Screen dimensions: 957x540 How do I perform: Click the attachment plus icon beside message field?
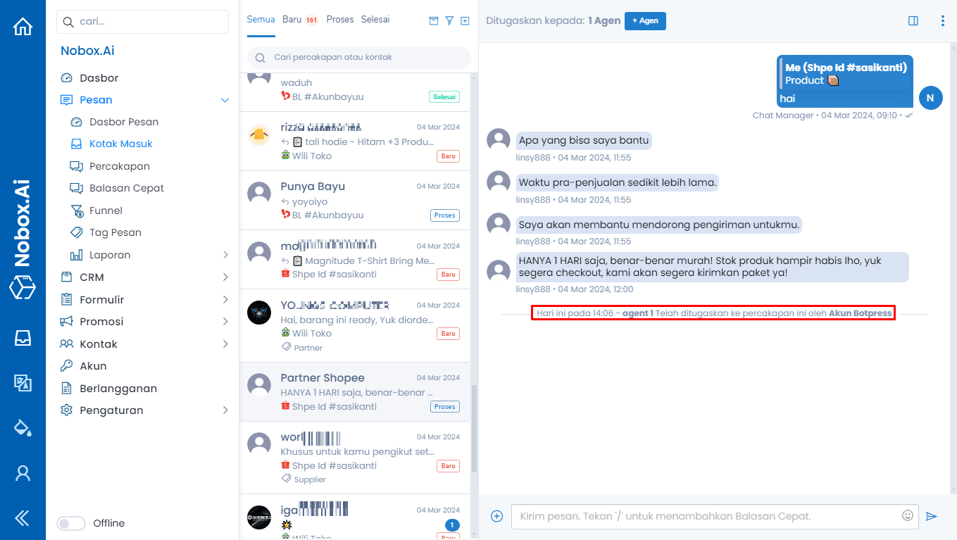[496, 515]
